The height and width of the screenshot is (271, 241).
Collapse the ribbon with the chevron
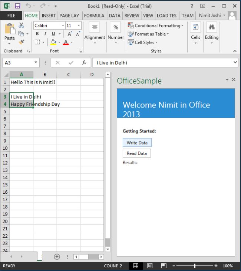click(x=235, y=51)
